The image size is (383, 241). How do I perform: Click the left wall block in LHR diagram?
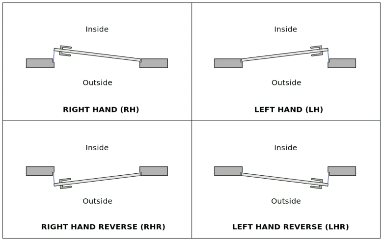(x=228, y=171)
